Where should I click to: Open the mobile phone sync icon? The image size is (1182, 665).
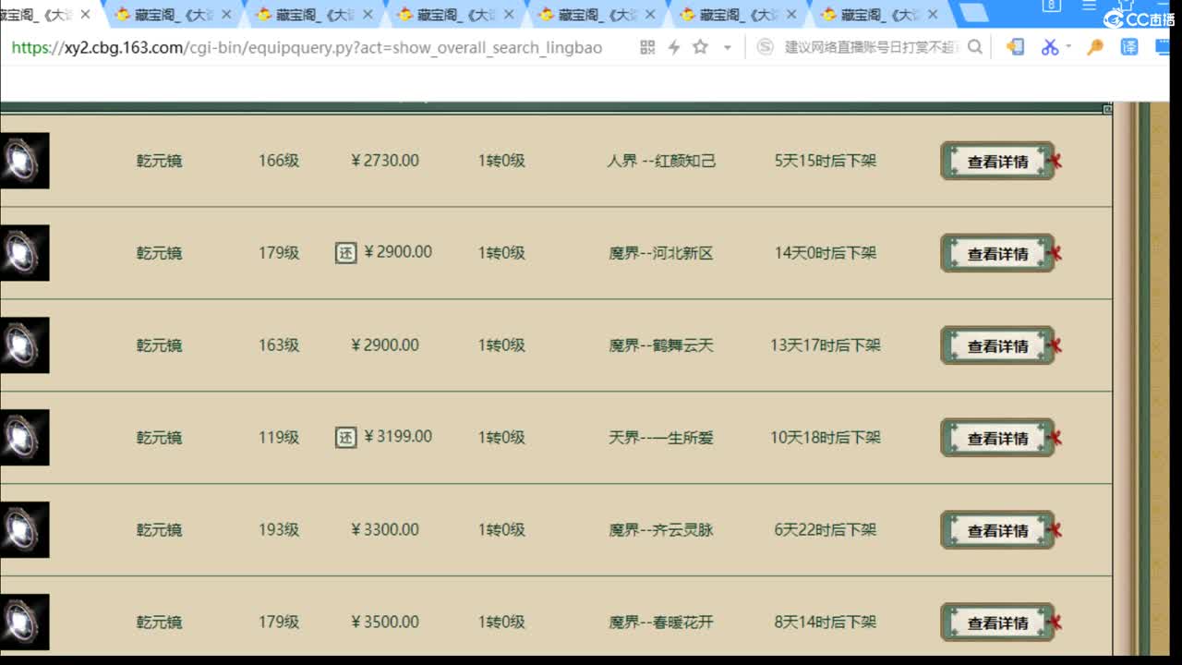pos(1015,46)
